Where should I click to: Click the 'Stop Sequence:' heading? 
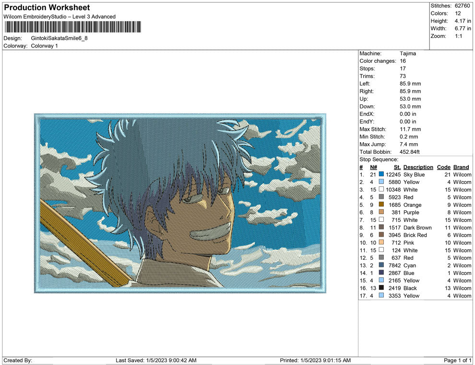(379, 160)
